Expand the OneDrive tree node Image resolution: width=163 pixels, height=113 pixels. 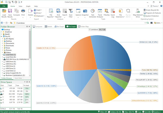1,32
